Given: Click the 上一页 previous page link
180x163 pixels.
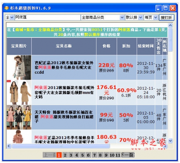Looking at the screenshot, I should [49, 155].
